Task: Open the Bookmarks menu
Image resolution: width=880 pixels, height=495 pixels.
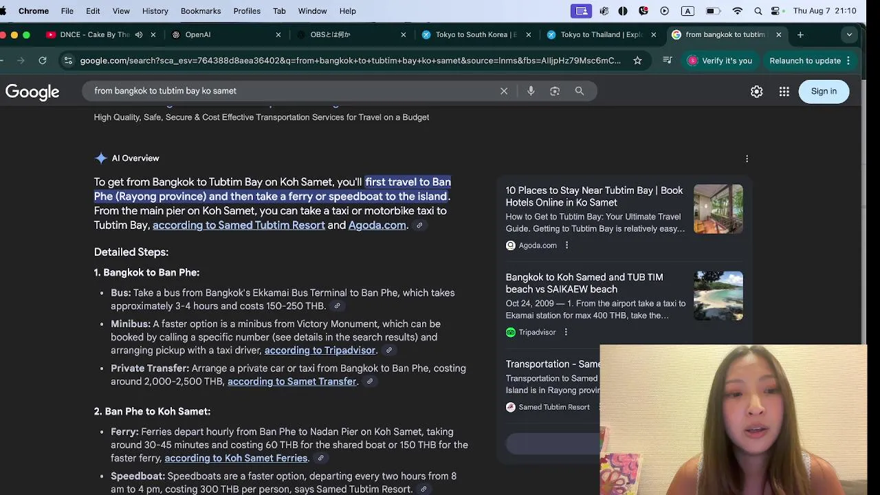Action: 201,11
